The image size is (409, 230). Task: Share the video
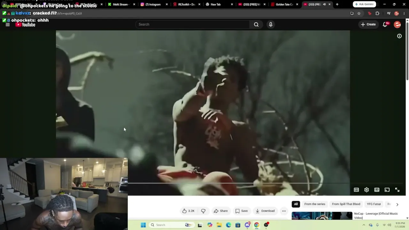click(x=221, y=211)
